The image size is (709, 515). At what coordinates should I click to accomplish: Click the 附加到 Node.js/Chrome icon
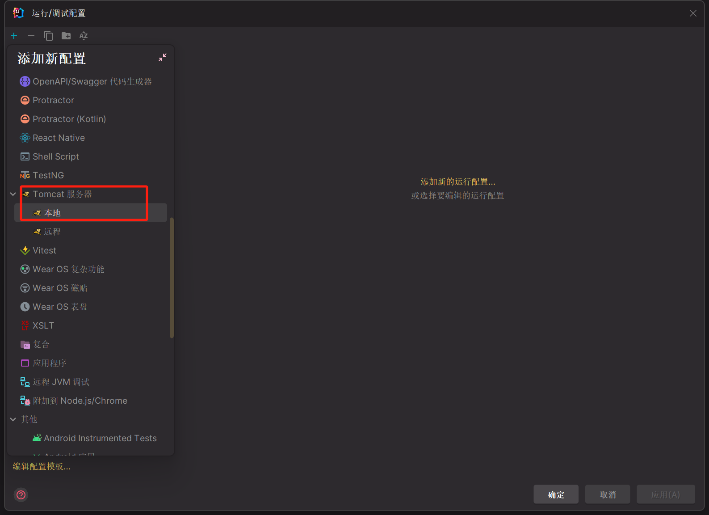25,401
